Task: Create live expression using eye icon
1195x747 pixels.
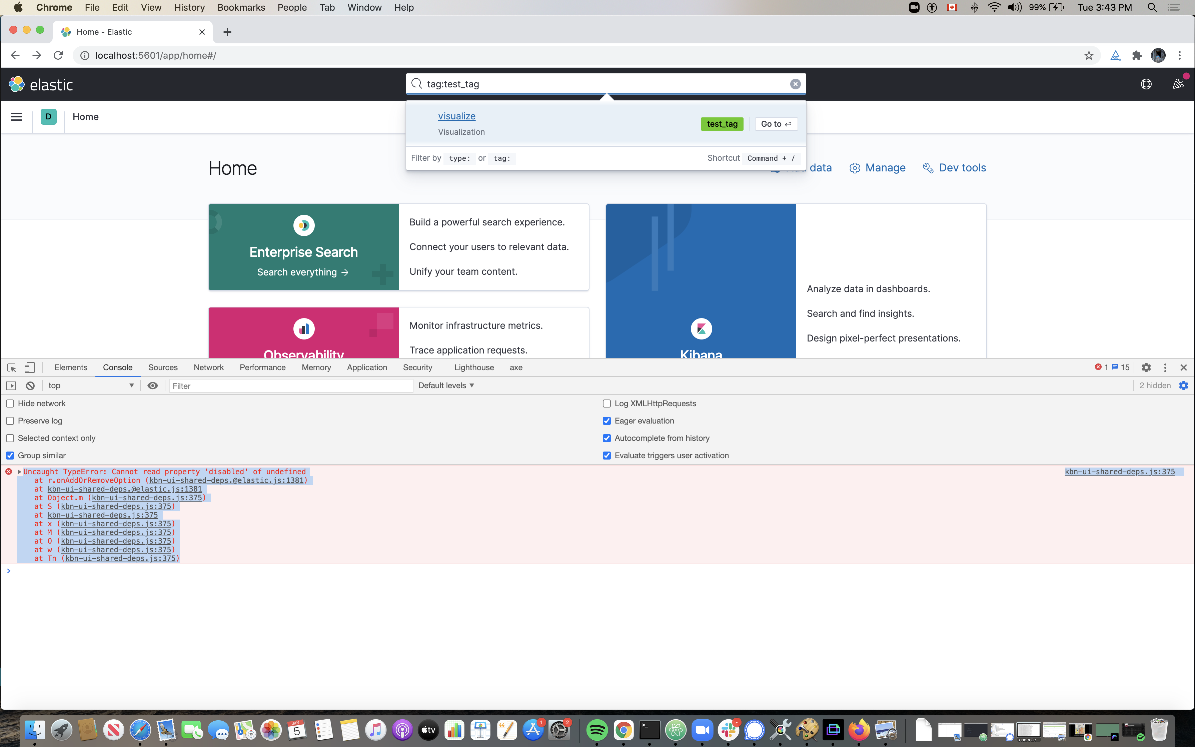Action: click(x=153, y=386)
